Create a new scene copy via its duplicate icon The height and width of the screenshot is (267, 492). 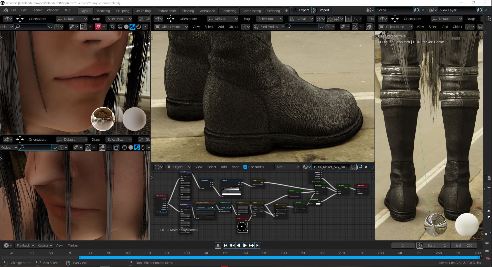[416, 10]
